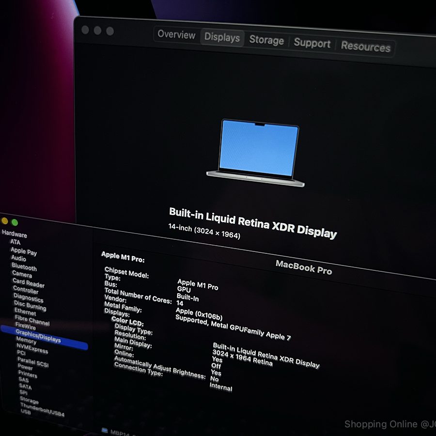Click the "Display Type:" label
The image size is (436, 436).
[x=134, y=329]
